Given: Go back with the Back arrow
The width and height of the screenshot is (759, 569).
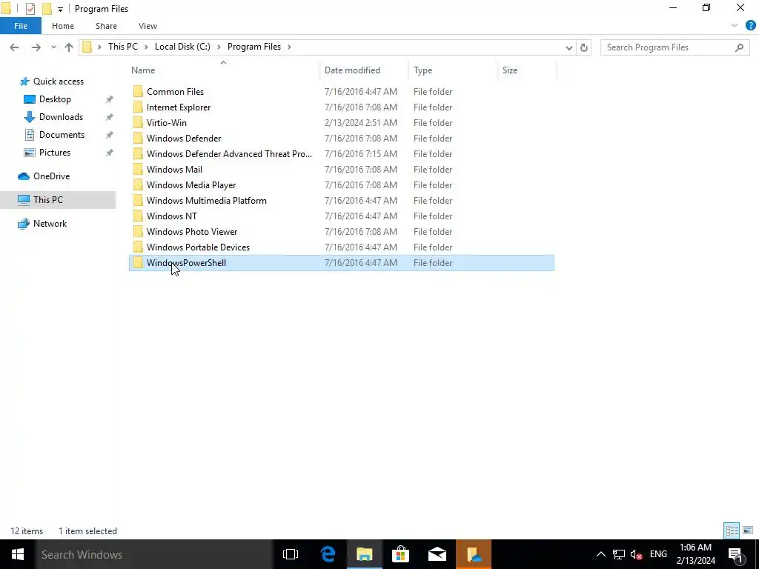Looking at the screenshot, I should point(14,47).
